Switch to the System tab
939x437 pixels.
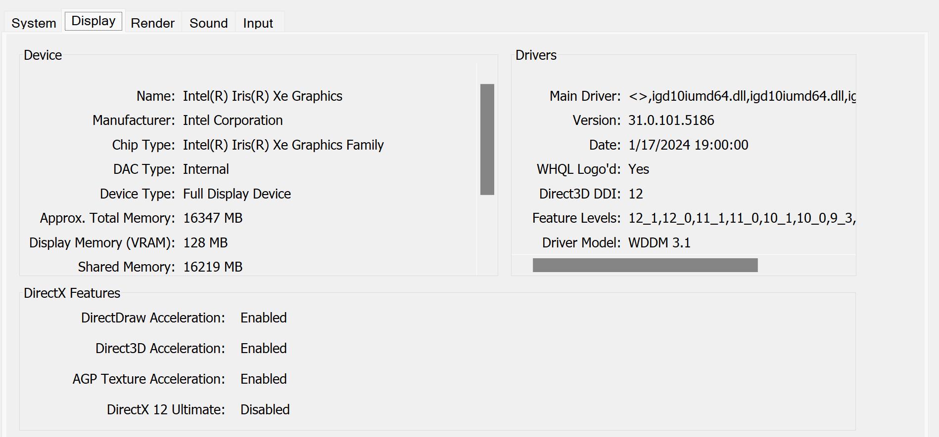(34, 23)
